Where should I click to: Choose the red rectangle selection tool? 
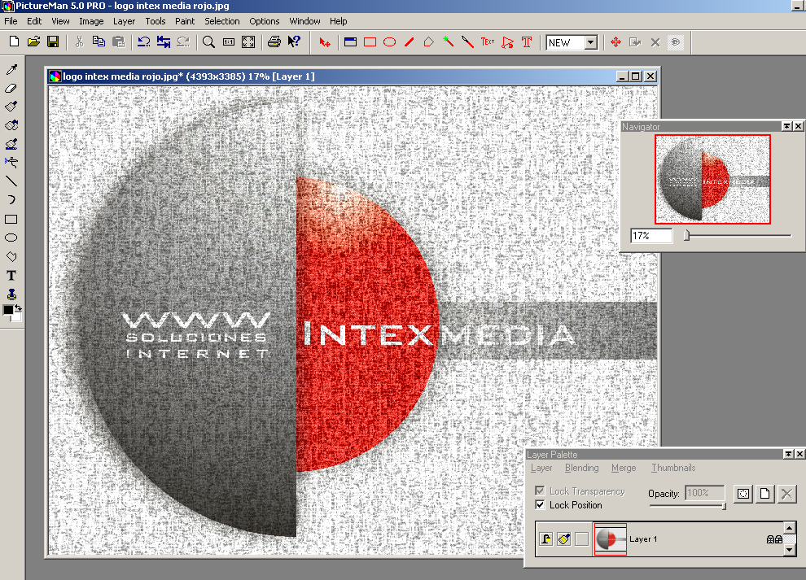370,42
